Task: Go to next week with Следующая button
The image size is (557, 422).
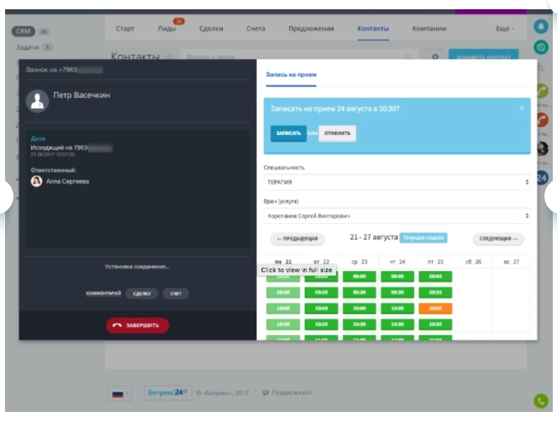Action: click(x=498, y=238)
